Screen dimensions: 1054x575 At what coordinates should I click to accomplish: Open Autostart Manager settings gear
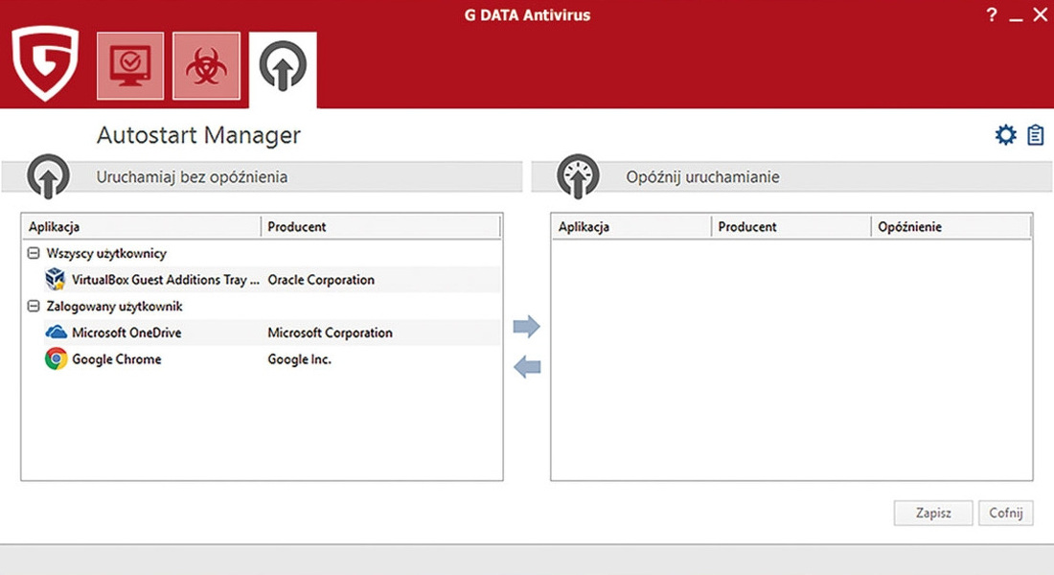click(x=1004, y=134)
